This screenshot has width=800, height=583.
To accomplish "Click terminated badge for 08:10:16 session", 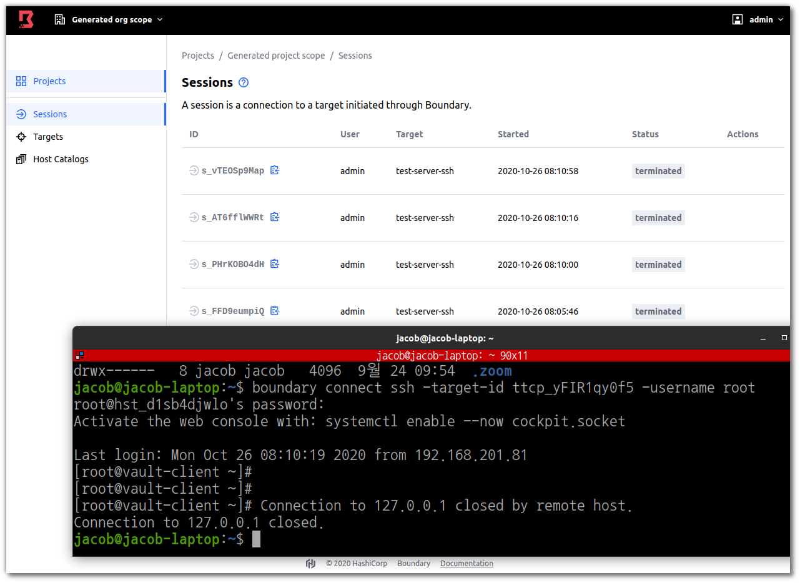I will pyautogui.click(x=658, y=218).
